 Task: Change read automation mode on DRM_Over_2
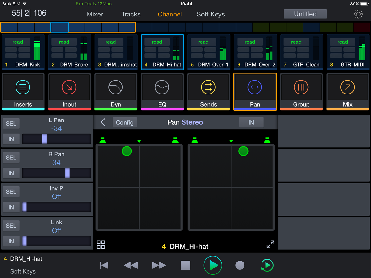point(250,42)
